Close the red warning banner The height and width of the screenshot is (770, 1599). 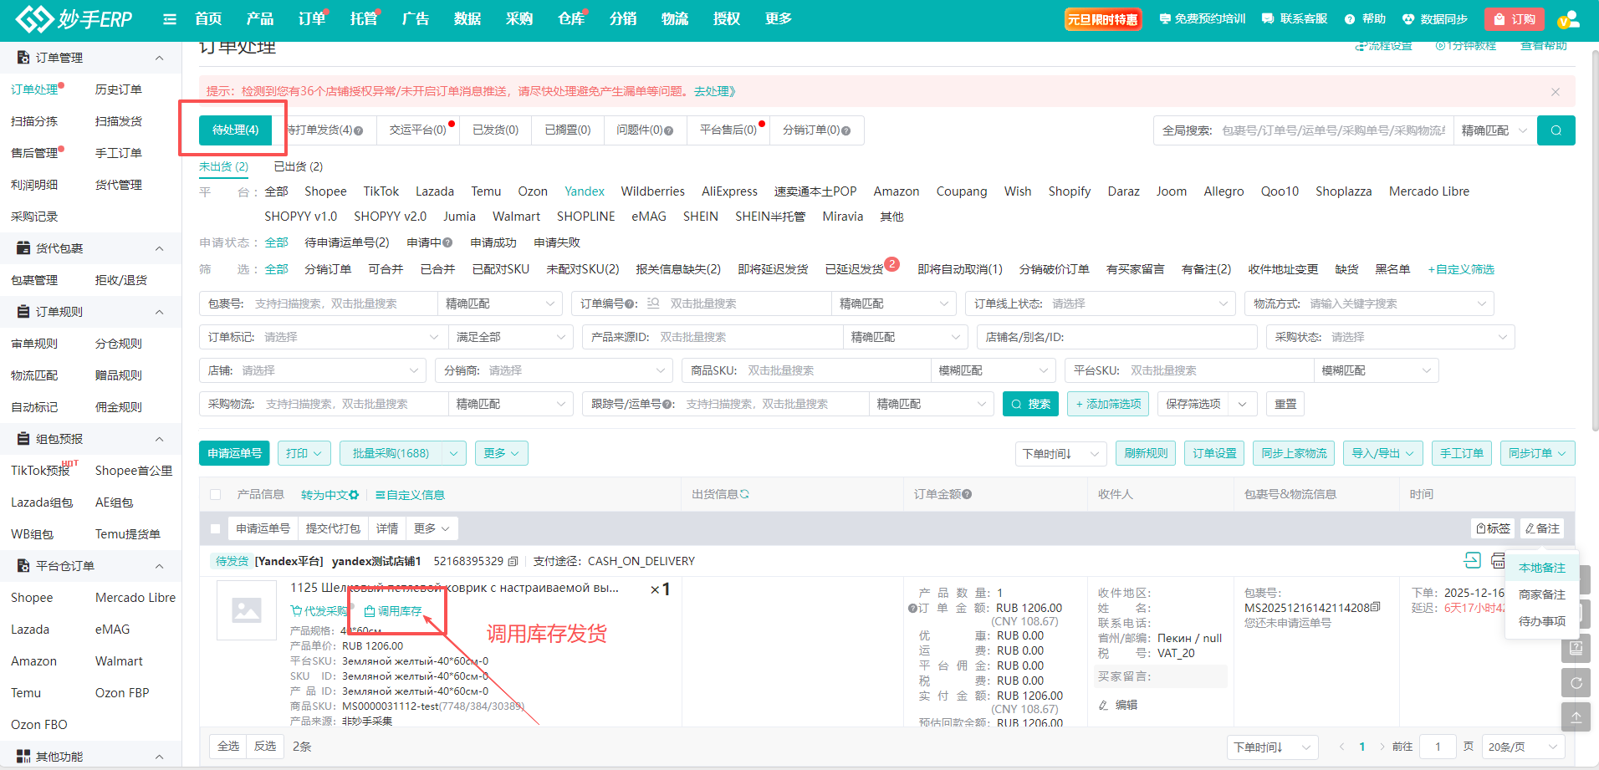[x=1555, y=92]
